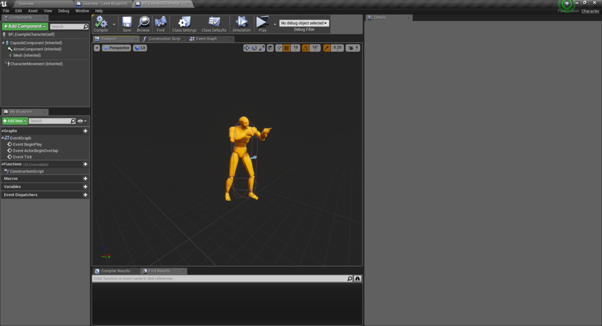Open Event BeginPlay node
Image resolution: width=602 pixels, height=326 pixels.
[27, 144]
